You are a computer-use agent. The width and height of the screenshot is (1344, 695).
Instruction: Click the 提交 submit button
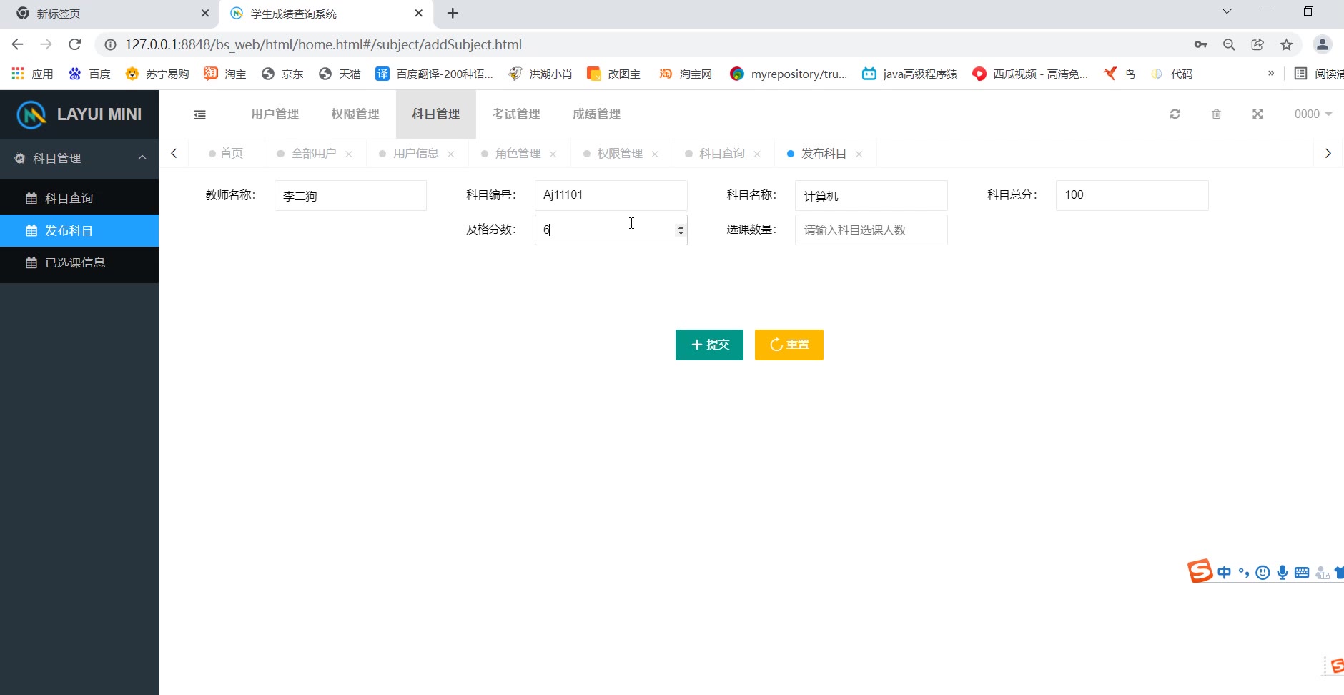709,345
